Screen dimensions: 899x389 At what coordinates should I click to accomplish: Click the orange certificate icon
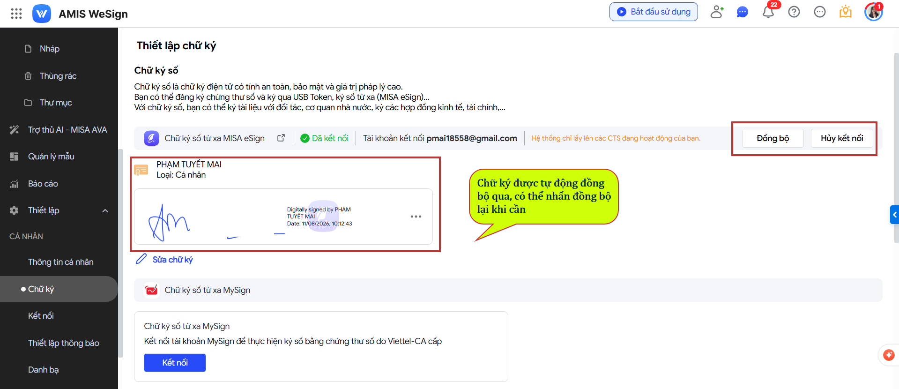coord(141,170)
